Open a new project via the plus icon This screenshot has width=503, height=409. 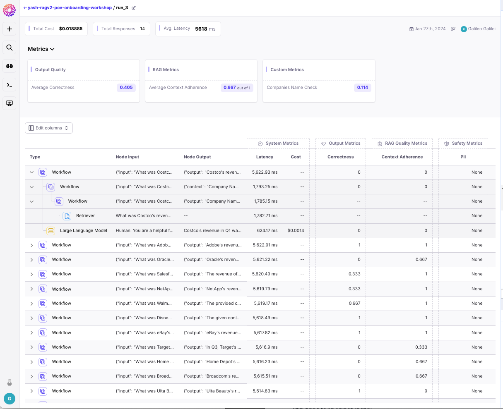click(x=9, y=29)
